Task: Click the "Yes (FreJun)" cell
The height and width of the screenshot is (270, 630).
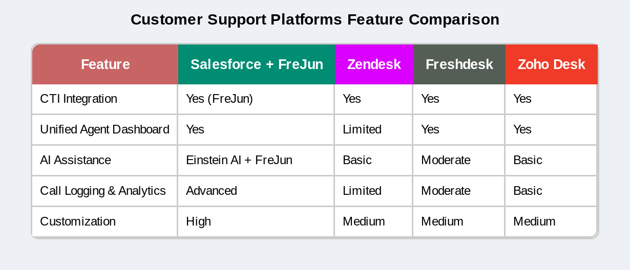Action: 219,99
